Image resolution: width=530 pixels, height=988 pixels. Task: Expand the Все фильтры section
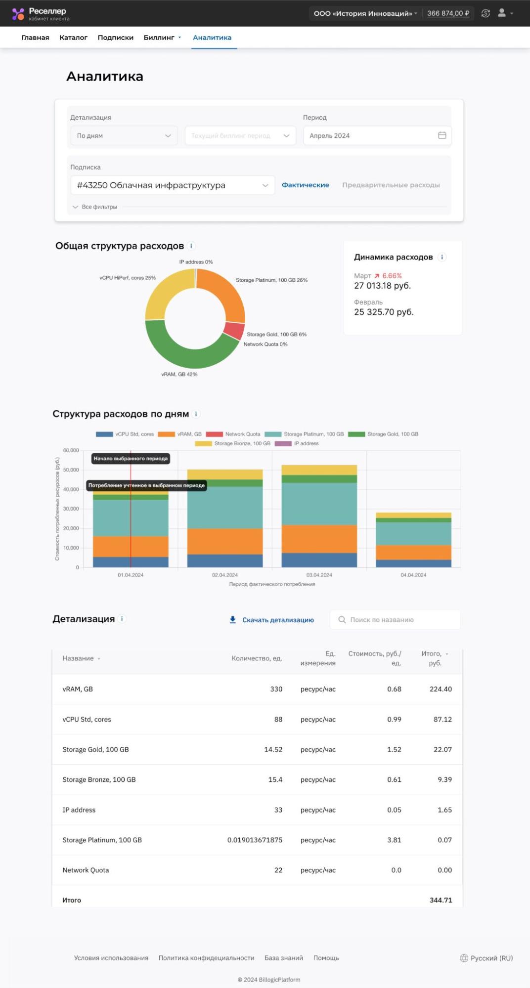point(95,207)
